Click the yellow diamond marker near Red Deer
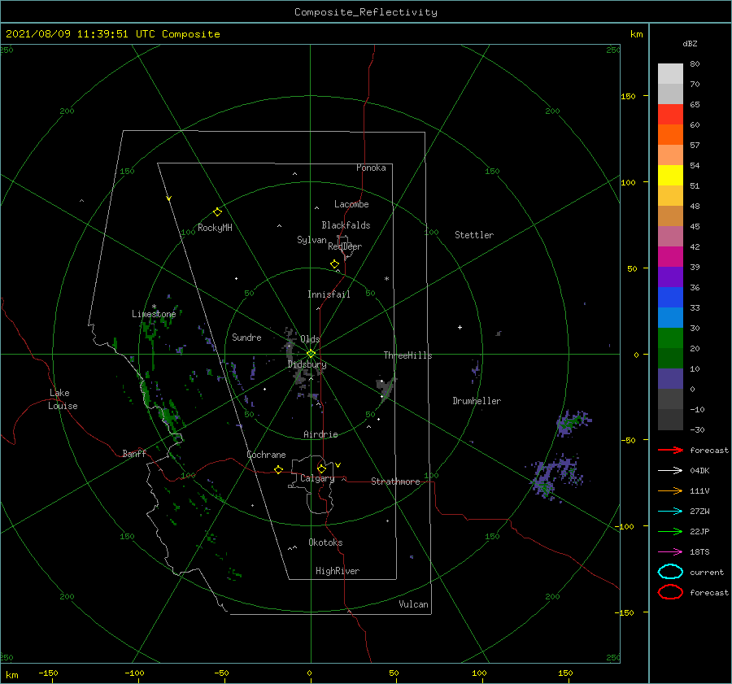This screenshot has height=684, width=732. click(334, 264)
